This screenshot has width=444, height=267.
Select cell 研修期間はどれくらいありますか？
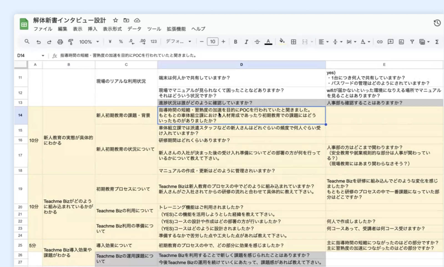pos(241,140)
